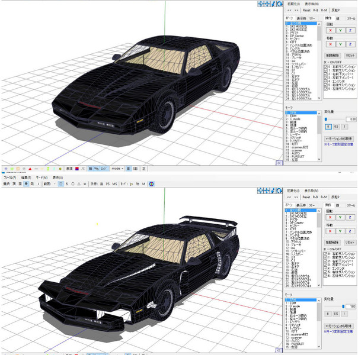Switch to the 表示枠 tab in the upper panel
The image size is (358, 355).
(x=299, y=18)
